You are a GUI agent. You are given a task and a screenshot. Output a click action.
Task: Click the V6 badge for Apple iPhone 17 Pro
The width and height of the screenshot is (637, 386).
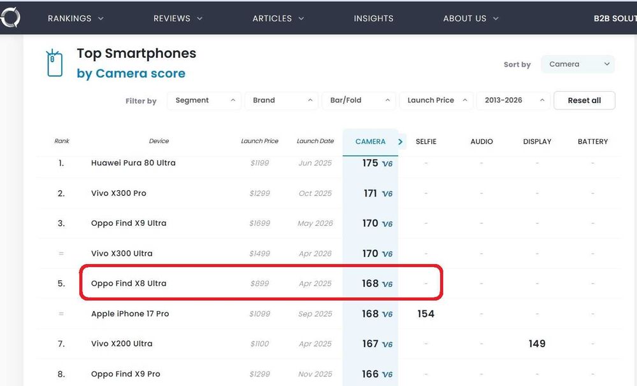point(387,314)
